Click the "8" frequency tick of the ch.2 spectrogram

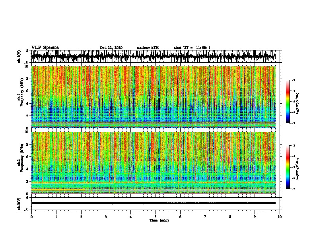point(28,145)
